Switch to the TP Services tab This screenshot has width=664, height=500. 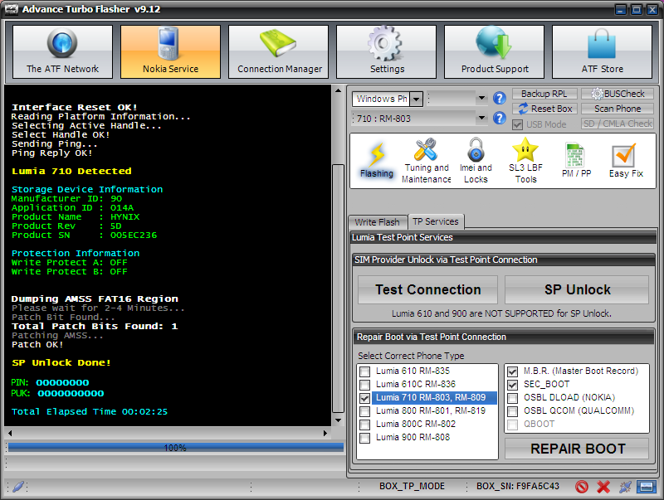click(x=436, y=221)
